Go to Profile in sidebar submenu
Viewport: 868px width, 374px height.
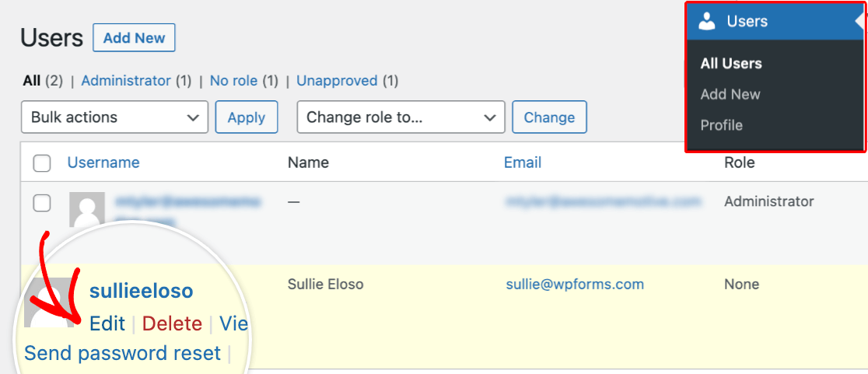click(x=721, y=125)
